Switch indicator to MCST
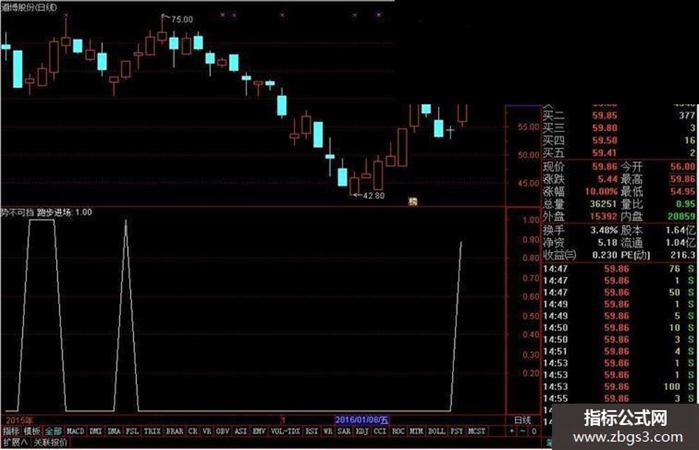 (x=476, y=432)
